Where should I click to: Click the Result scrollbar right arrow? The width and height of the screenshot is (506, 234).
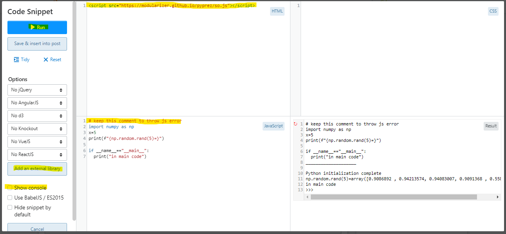[498, 197]
